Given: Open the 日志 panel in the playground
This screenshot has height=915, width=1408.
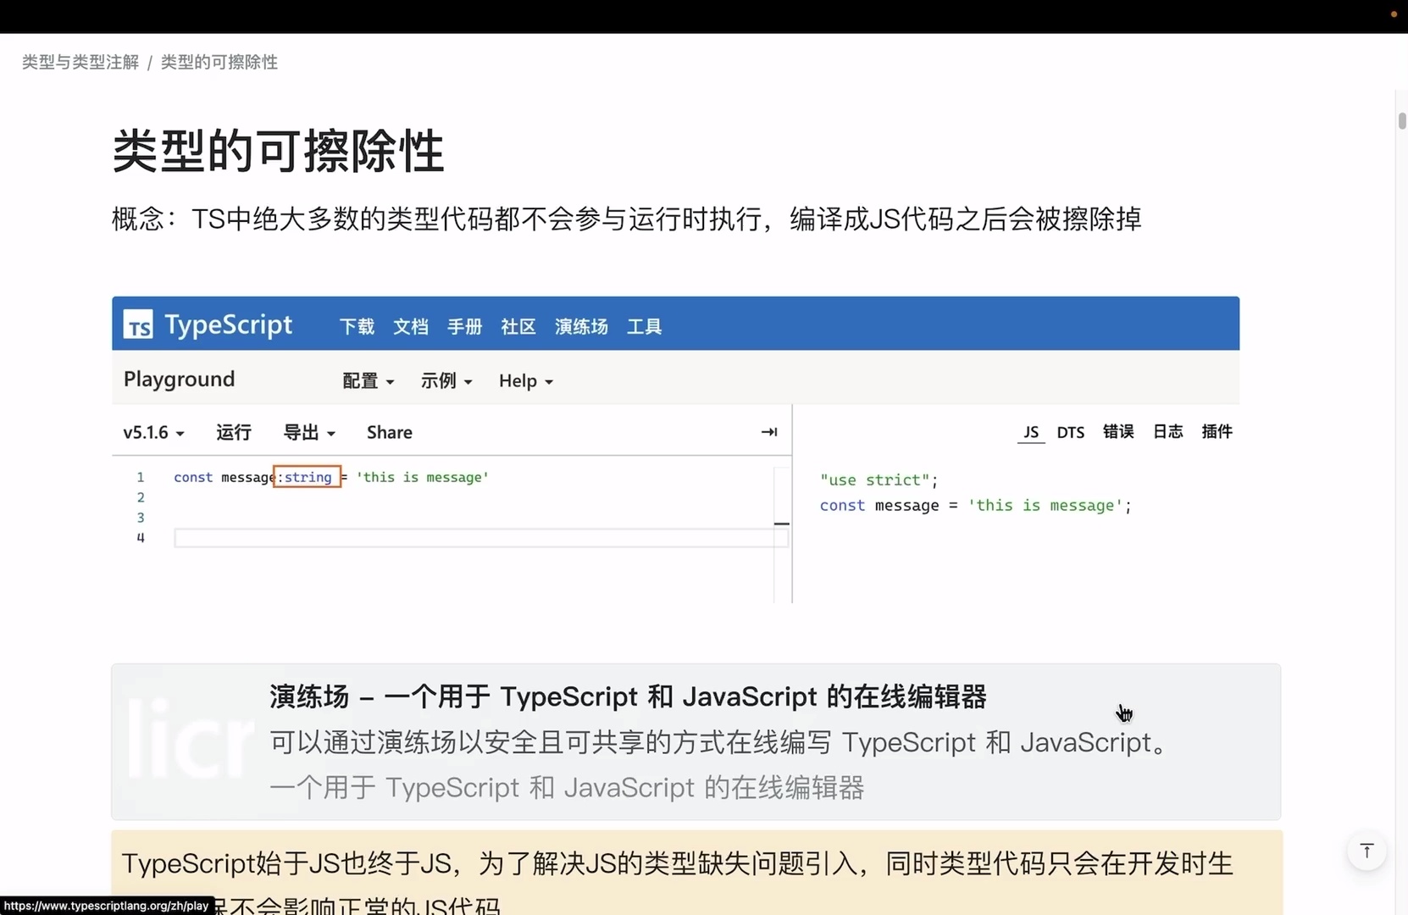Looking at the screenshot, I should click(1167, 431).
